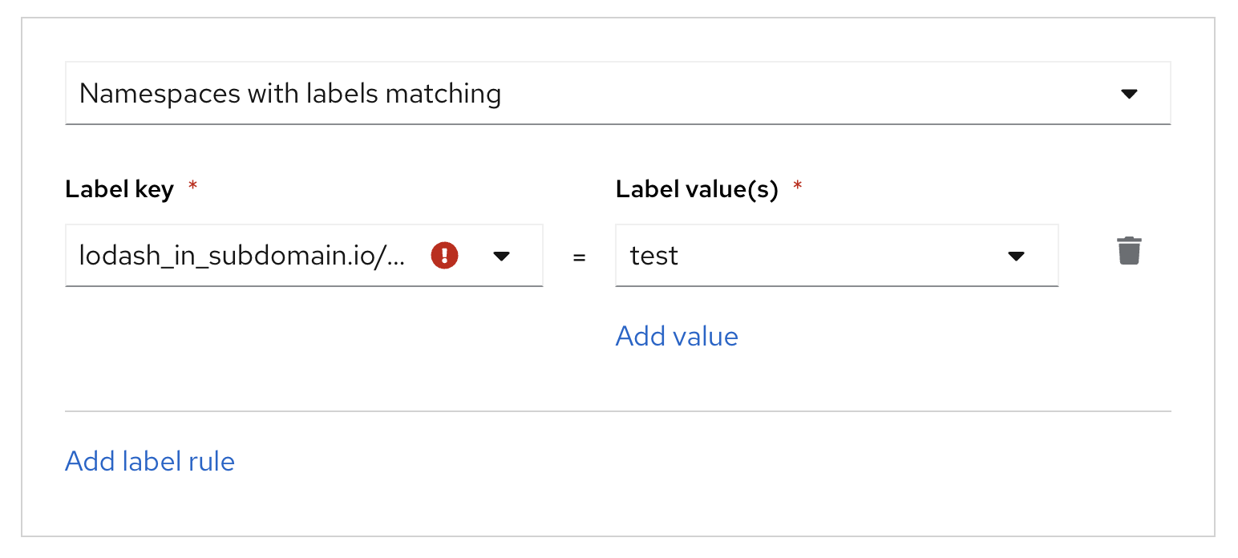Click the required asterisk beside Label value(s)
This screenshot has height=558, width=1238.
pyautogui.click(x=797, y=187)
